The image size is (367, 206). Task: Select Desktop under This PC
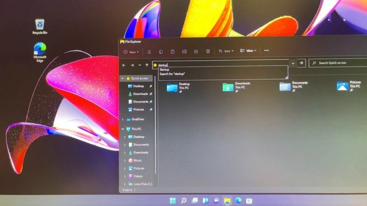(x=136, y=137)
